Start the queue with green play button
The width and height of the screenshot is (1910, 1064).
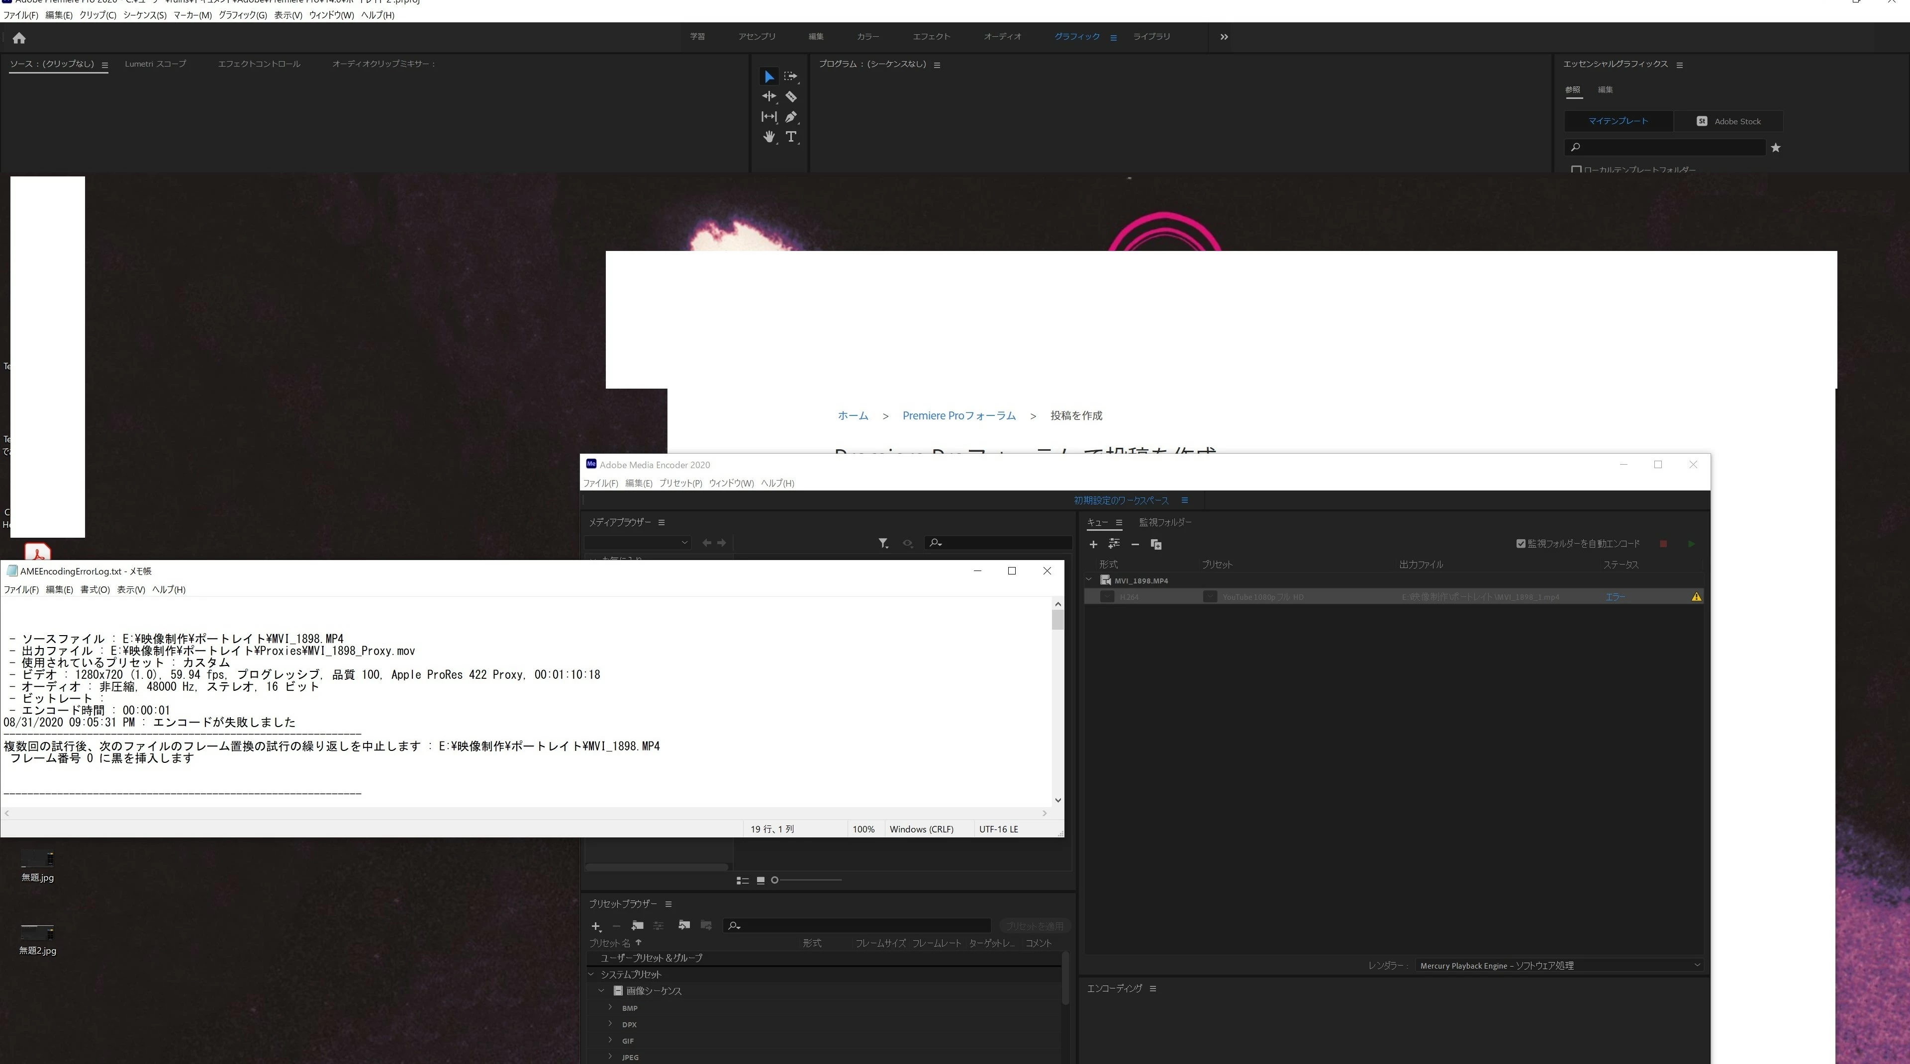(x=1691, y=544)
